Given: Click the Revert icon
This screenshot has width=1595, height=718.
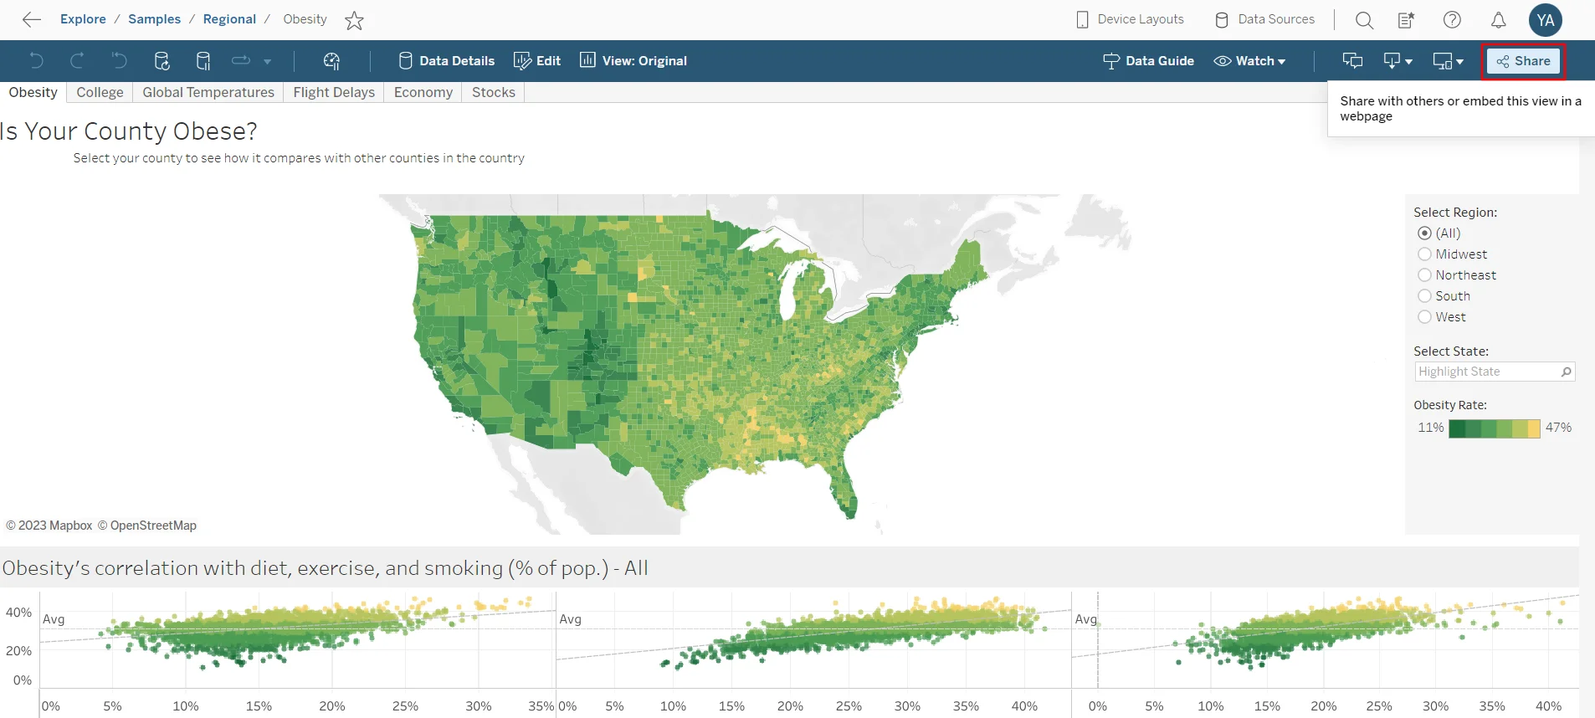Looking at the screenshot, I should pyautogui.click(x=119, y=60).
